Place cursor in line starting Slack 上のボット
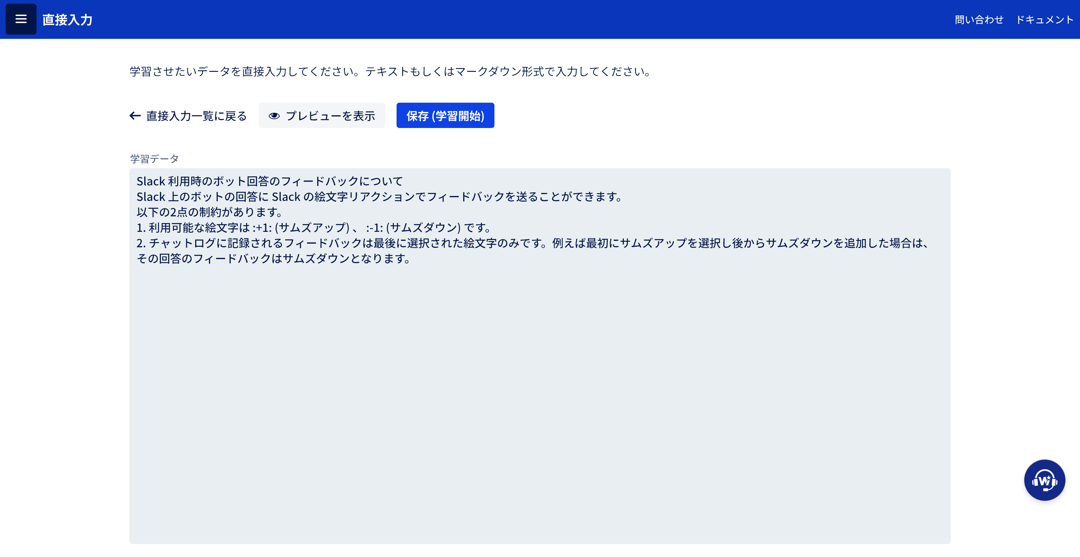The height and width of the screenshot is (557, 1080). [x=379, y=197]
